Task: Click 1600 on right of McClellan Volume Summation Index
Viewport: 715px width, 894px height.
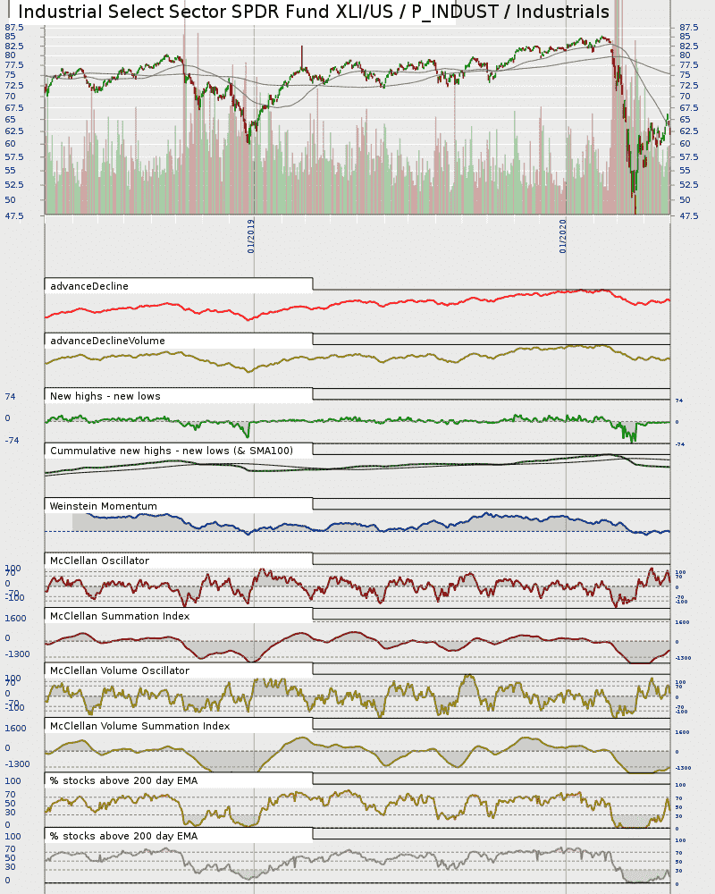Action: coord(683,732)
